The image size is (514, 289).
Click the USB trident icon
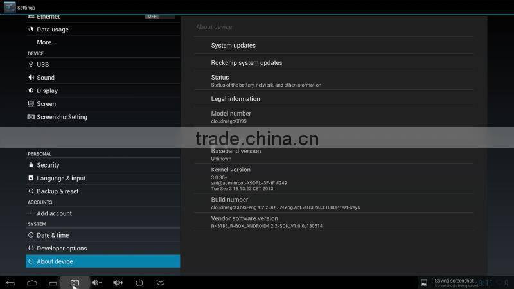coord(31,65)
